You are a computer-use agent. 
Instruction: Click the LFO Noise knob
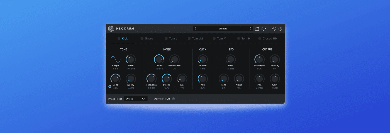point(239,79)
